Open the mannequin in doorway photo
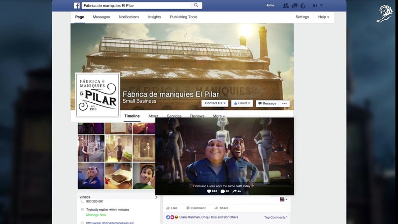The height and width of the screenshot is (224, 398). (x=144, y=148)
